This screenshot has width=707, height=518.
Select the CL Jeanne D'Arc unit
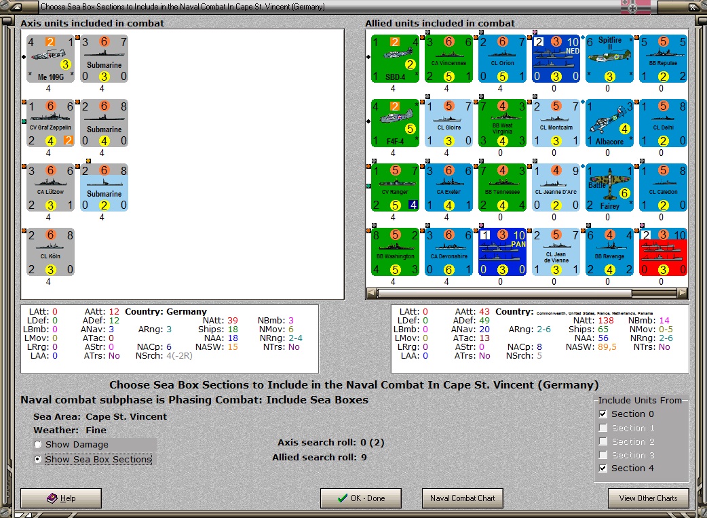coord(556,188)
